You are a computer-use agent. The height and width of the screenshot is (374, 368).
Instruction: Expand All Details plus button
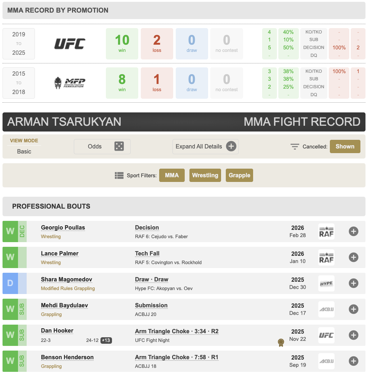(231, 146)
